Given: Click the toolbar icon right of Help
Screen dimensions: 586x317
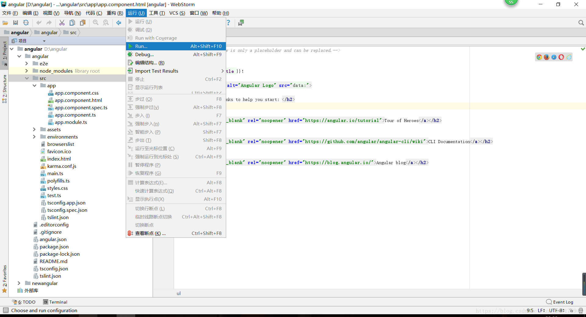Looking at the screenshot, I should pos(241,23).
